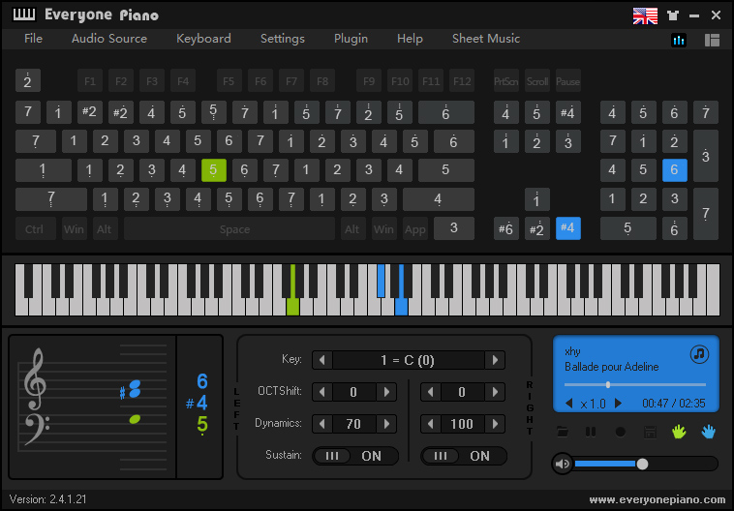Toggle right hand Sustain ON switch

pos(464,456)
